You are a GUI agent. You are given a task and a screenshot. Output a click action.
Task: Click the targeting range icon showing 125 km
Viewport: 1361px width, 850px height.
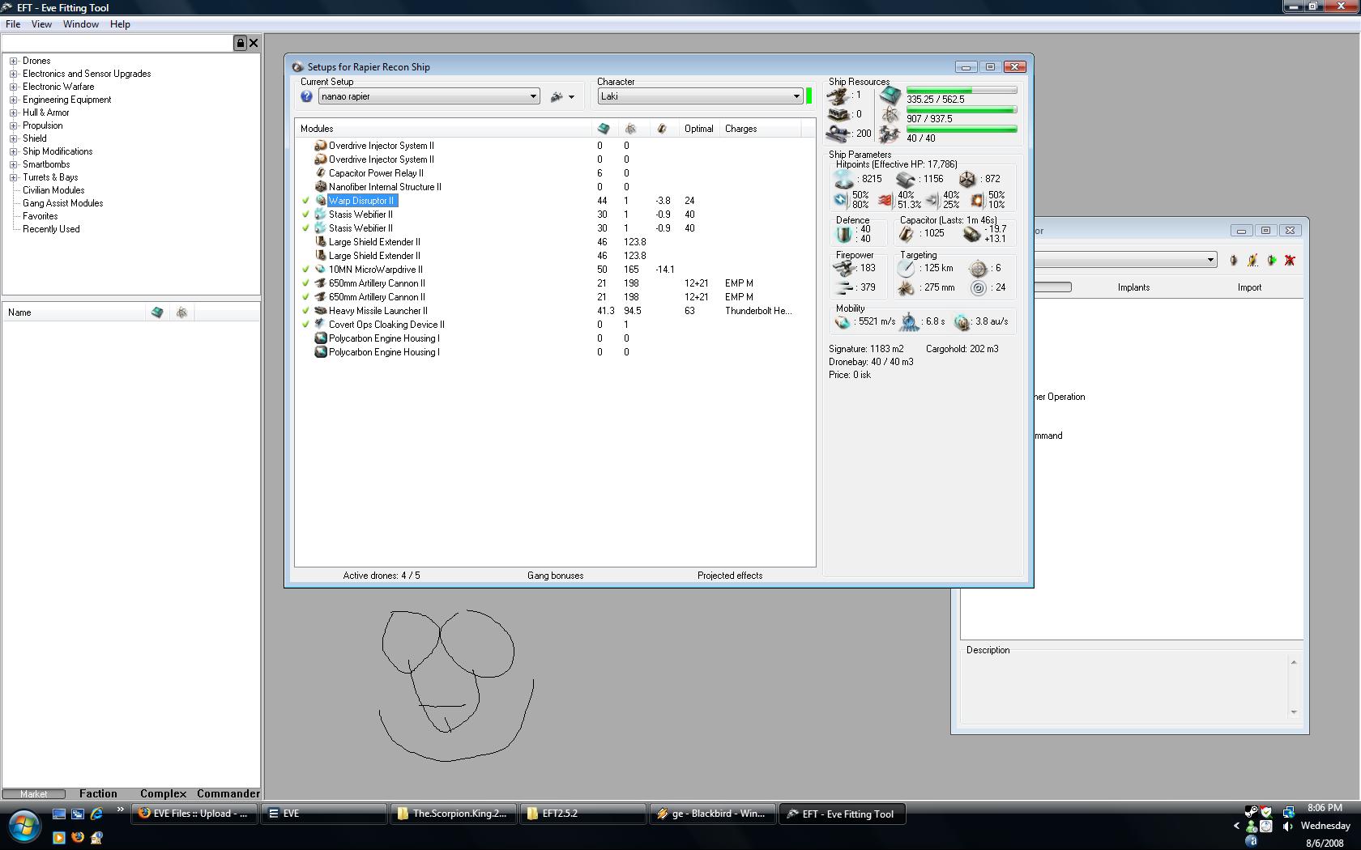(x=906, y=268)
